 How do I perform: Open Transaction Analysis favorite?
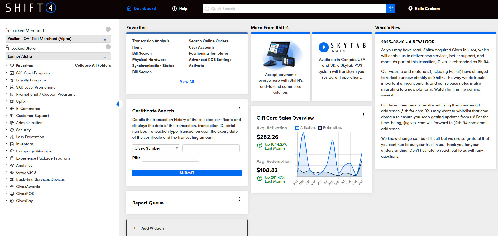click(151, 41)
